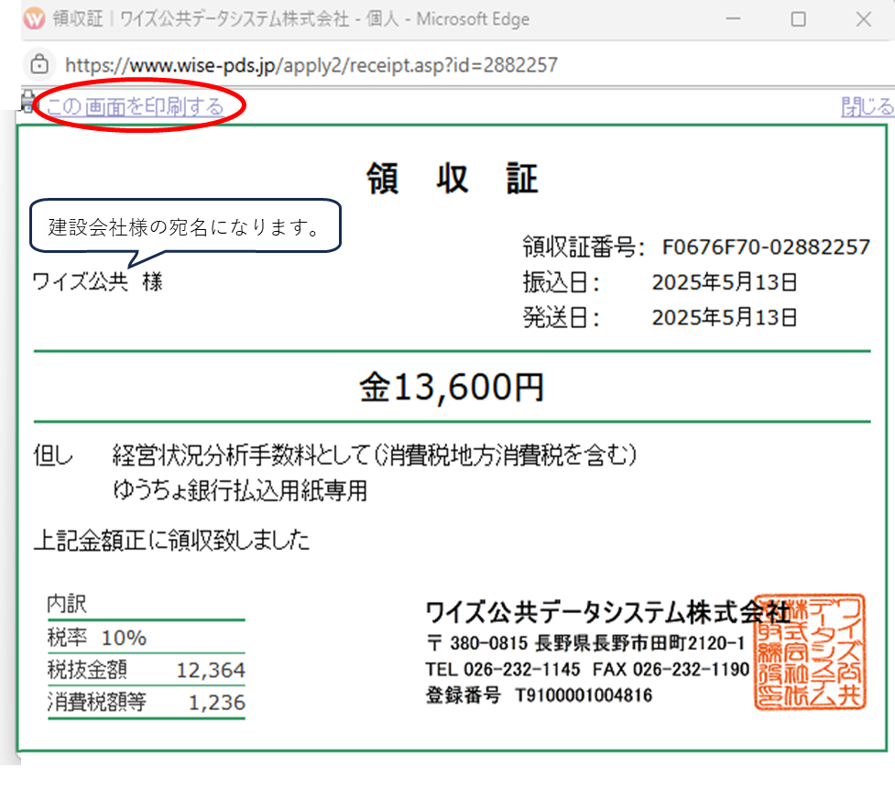Viewport: 895px width, 789px height.
Task: Click the site lock icon in address bar
Action: pyautogui.click(x=39, y=64)
